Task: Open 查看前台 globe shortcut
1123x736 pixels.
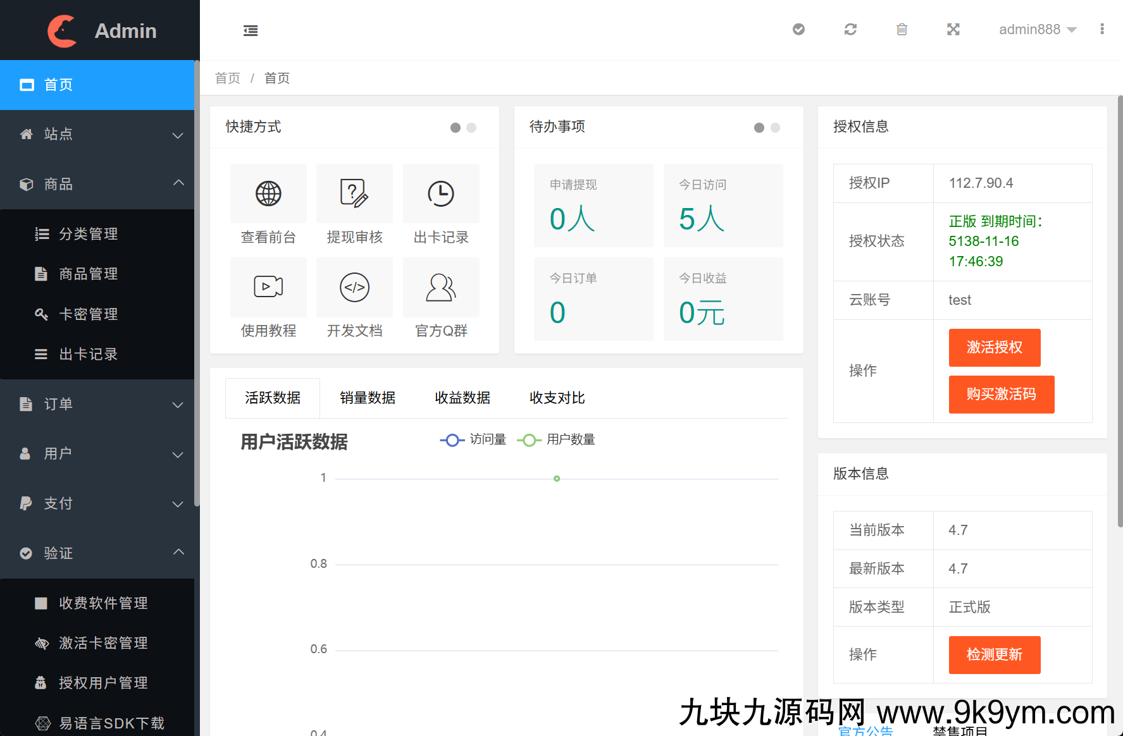Action: [x=268, y=194]
